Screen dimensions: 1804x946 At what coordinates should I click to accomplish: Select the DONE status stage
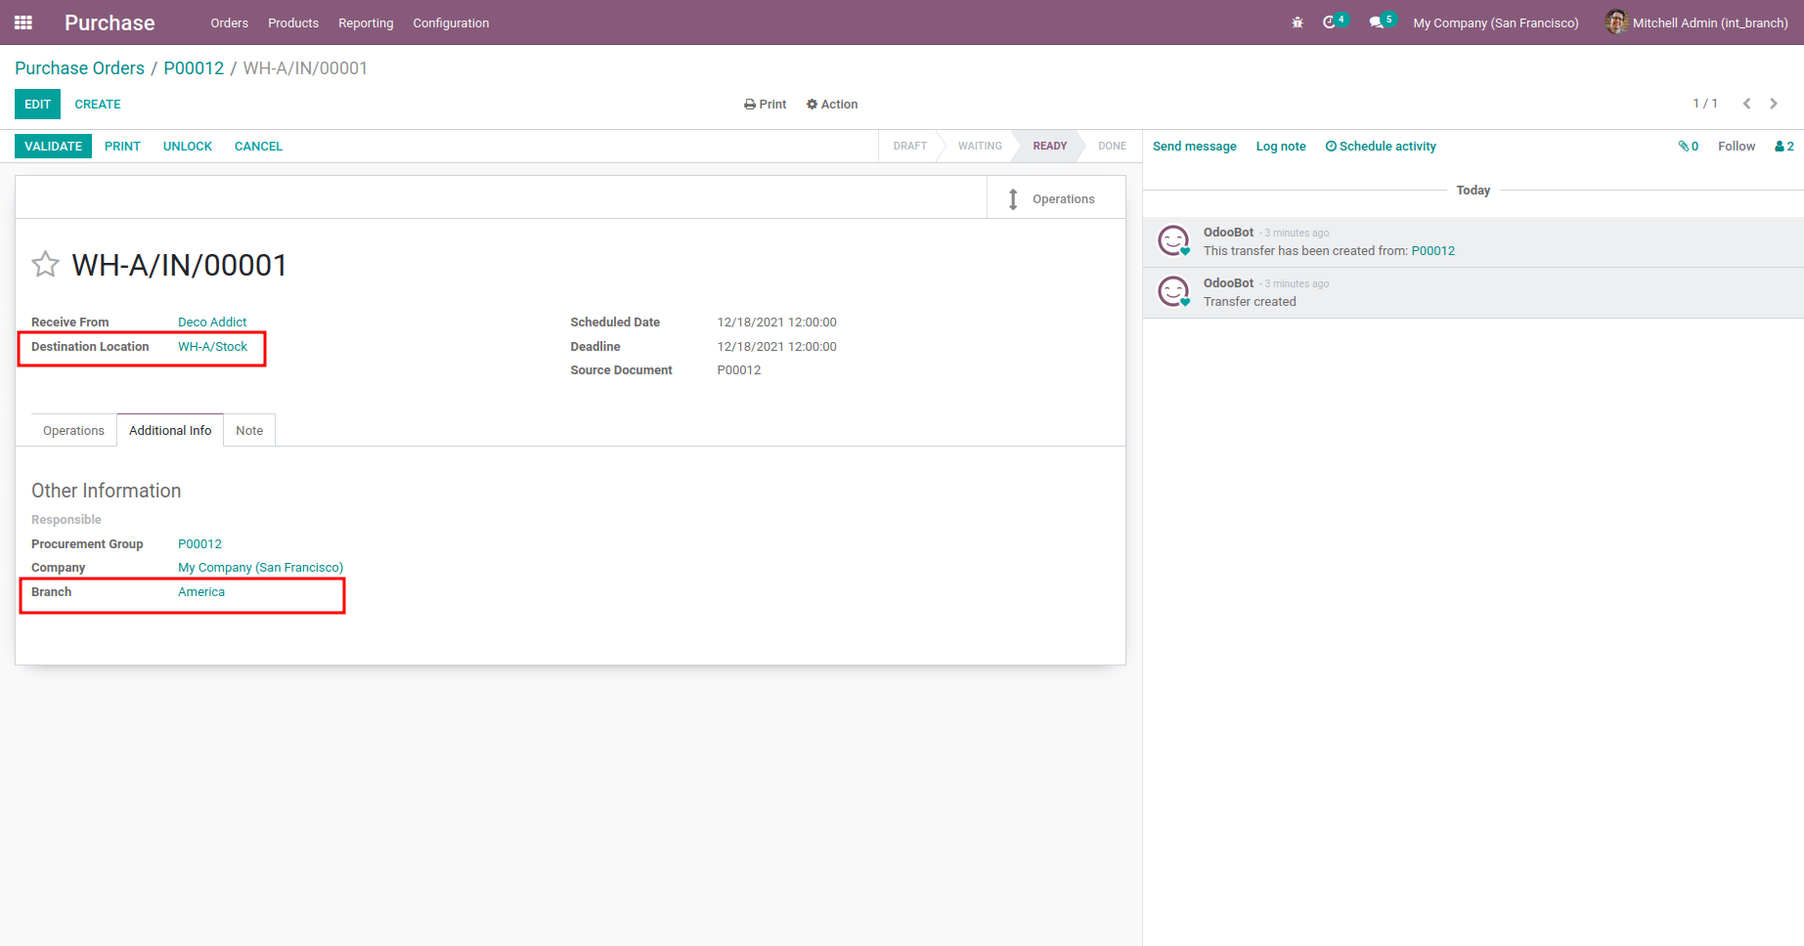[x=1112, y=147]
